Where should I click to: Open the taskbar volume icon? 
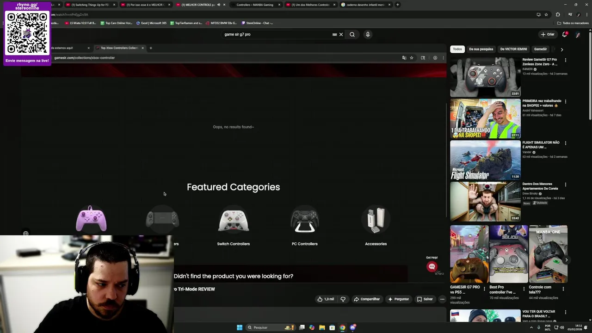[562, 327]
